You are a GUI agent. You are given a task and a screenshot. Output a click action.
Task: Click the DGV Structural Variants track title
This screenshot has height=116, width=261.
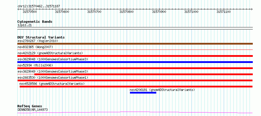tap(41, 37)
